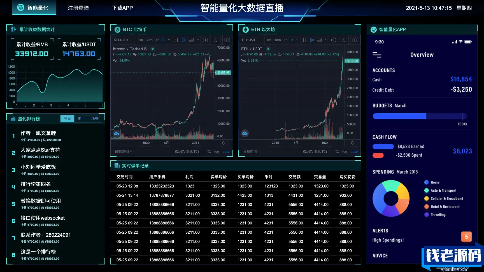Screen dimensions: 484x272
Task: Click ETH chart time 02:47:15 (UTC)
Action: click(315, 152)
